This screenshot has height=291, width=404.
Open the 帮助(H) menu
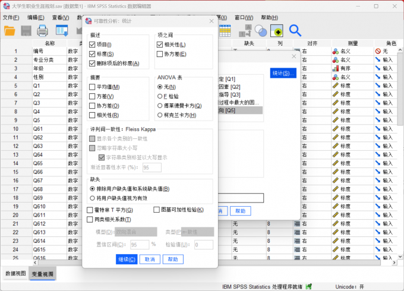(x=269, y=17)
